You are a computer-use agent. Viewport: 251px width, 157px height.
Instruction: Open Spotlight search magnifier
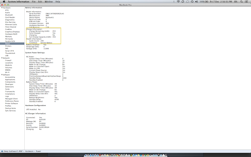(241, 2)
